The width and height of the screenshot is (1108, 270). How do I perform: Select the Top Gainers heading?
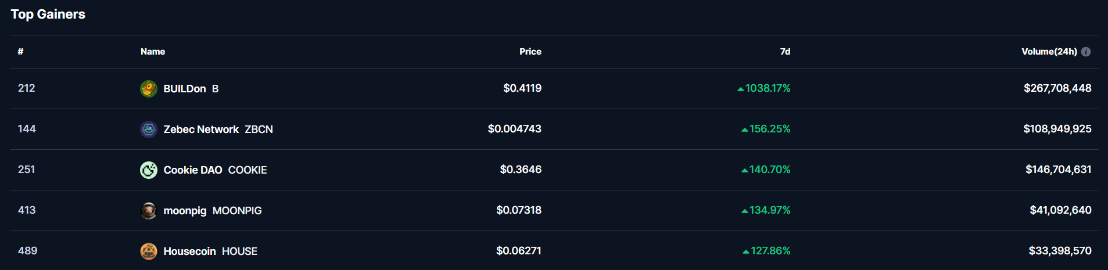pos(48,15)
